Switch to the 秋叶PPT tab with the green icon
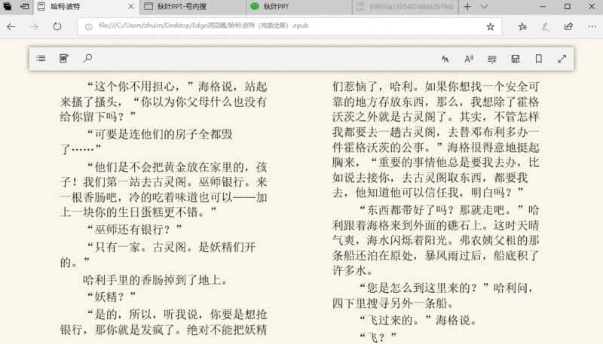603x344 pixels. (298, 7)
